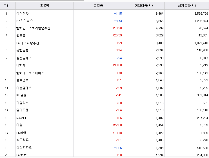This screenshot has width=209, height=158.
Task: Select LG에너지솔루션 stock name
Action: [x=28, y=43]
